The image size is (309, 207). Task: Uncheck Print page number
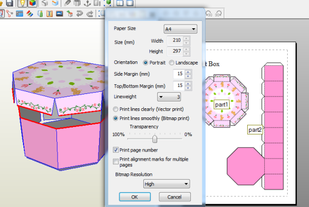pyautogui.click(x=116, y=150)
